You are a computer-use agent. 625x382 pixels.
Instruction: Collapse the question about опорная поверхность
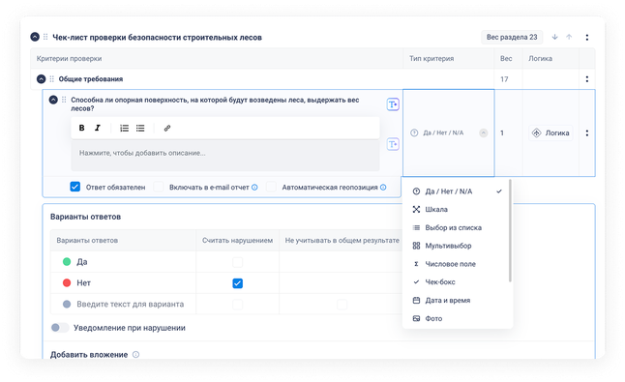pos(53,100)
